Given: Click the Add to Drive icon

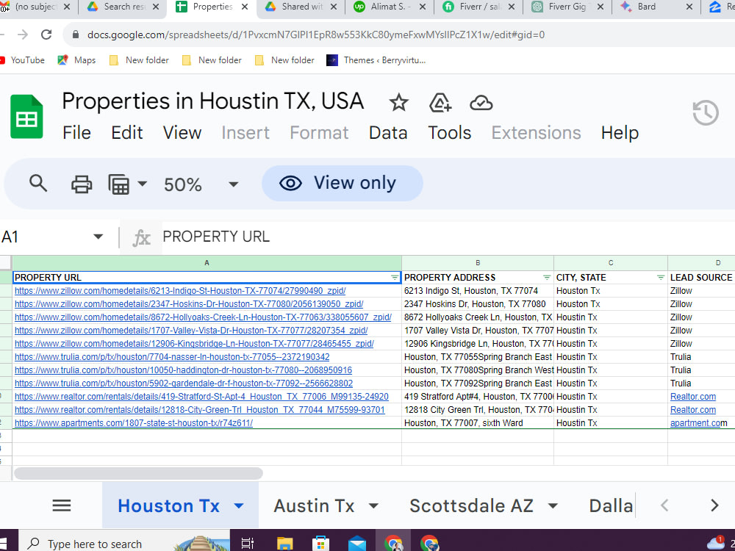Looking at the screenshot, I should point(440,103).
